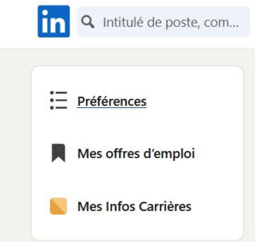Go to Mes Infos Carrières
The image size is (255, 242).
tap(135, 206)
